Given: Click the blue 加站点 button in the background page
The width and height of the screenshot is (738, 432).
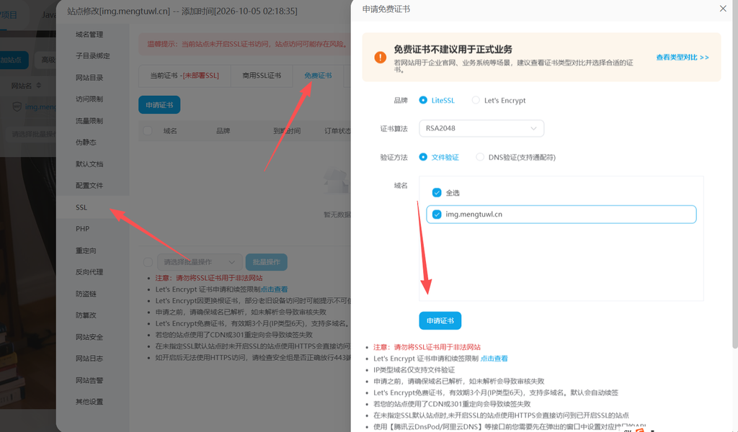Looking at the screenshot, I should tap(14, 60).
